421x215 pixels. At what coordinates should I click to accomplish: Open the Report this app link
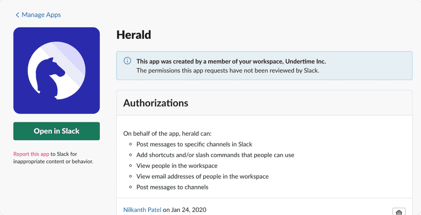tap(31, 154)
